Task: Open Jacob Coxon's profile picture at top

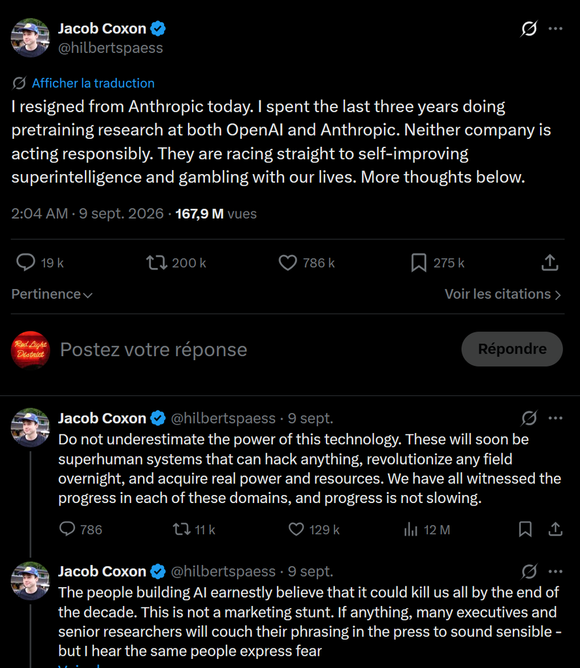Action: [x=30, y=37]
